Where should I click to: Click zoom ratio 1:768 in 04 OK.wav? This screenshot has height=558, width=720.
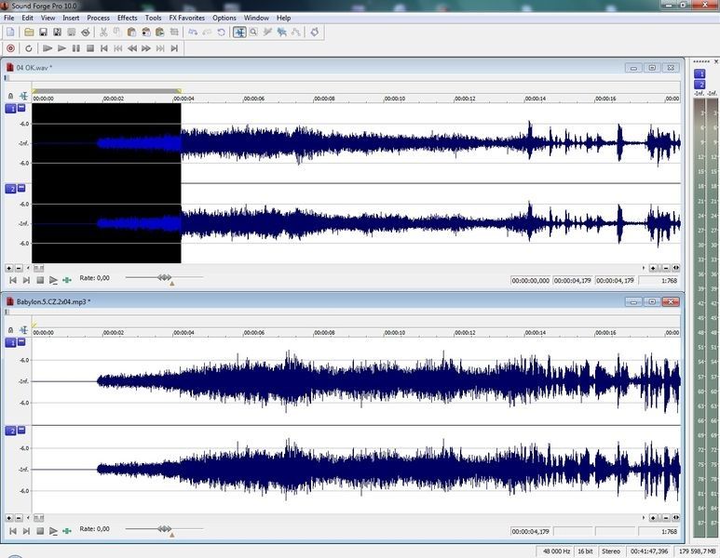coord(658,280)
